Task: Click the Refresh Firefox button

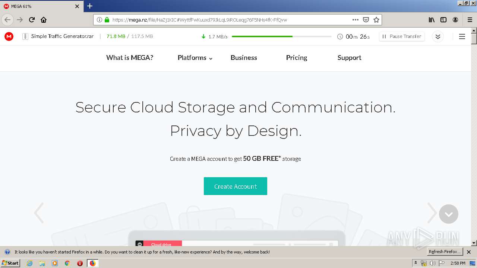Action: tap(445, 252)
